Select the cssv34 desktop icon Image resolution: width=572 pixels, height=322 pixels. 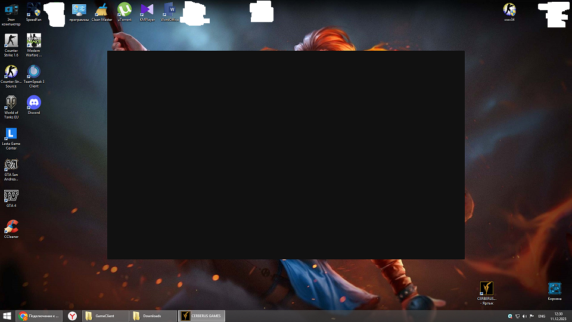(x=509, y=13)
